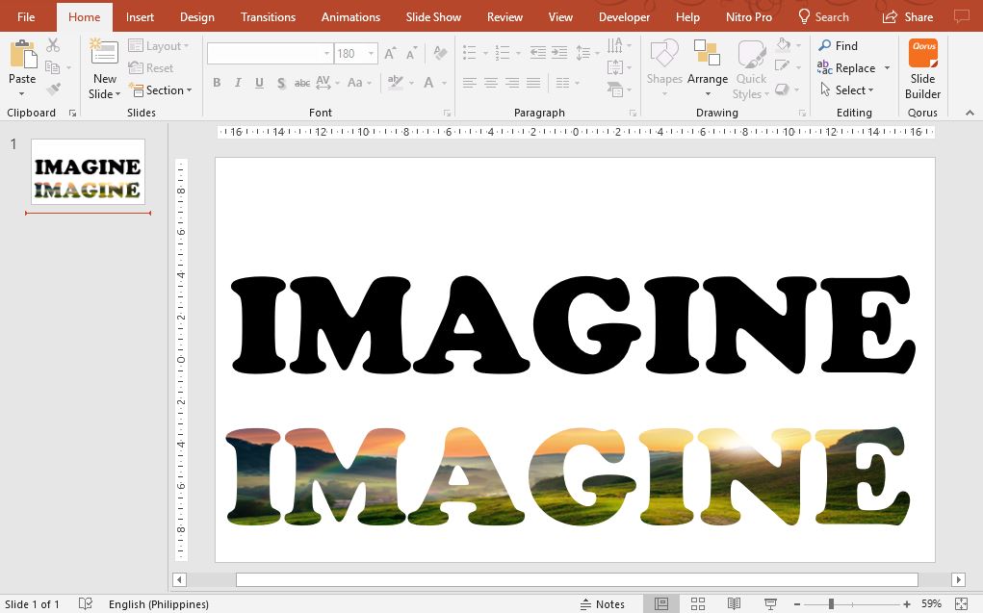Start Slide Show from the status bar
983x613 pixels.
pyautogui.click(x=770, y=603)
